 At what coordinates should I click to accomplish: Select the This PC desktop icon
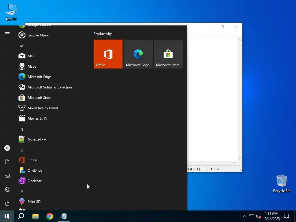click(11, 12)
